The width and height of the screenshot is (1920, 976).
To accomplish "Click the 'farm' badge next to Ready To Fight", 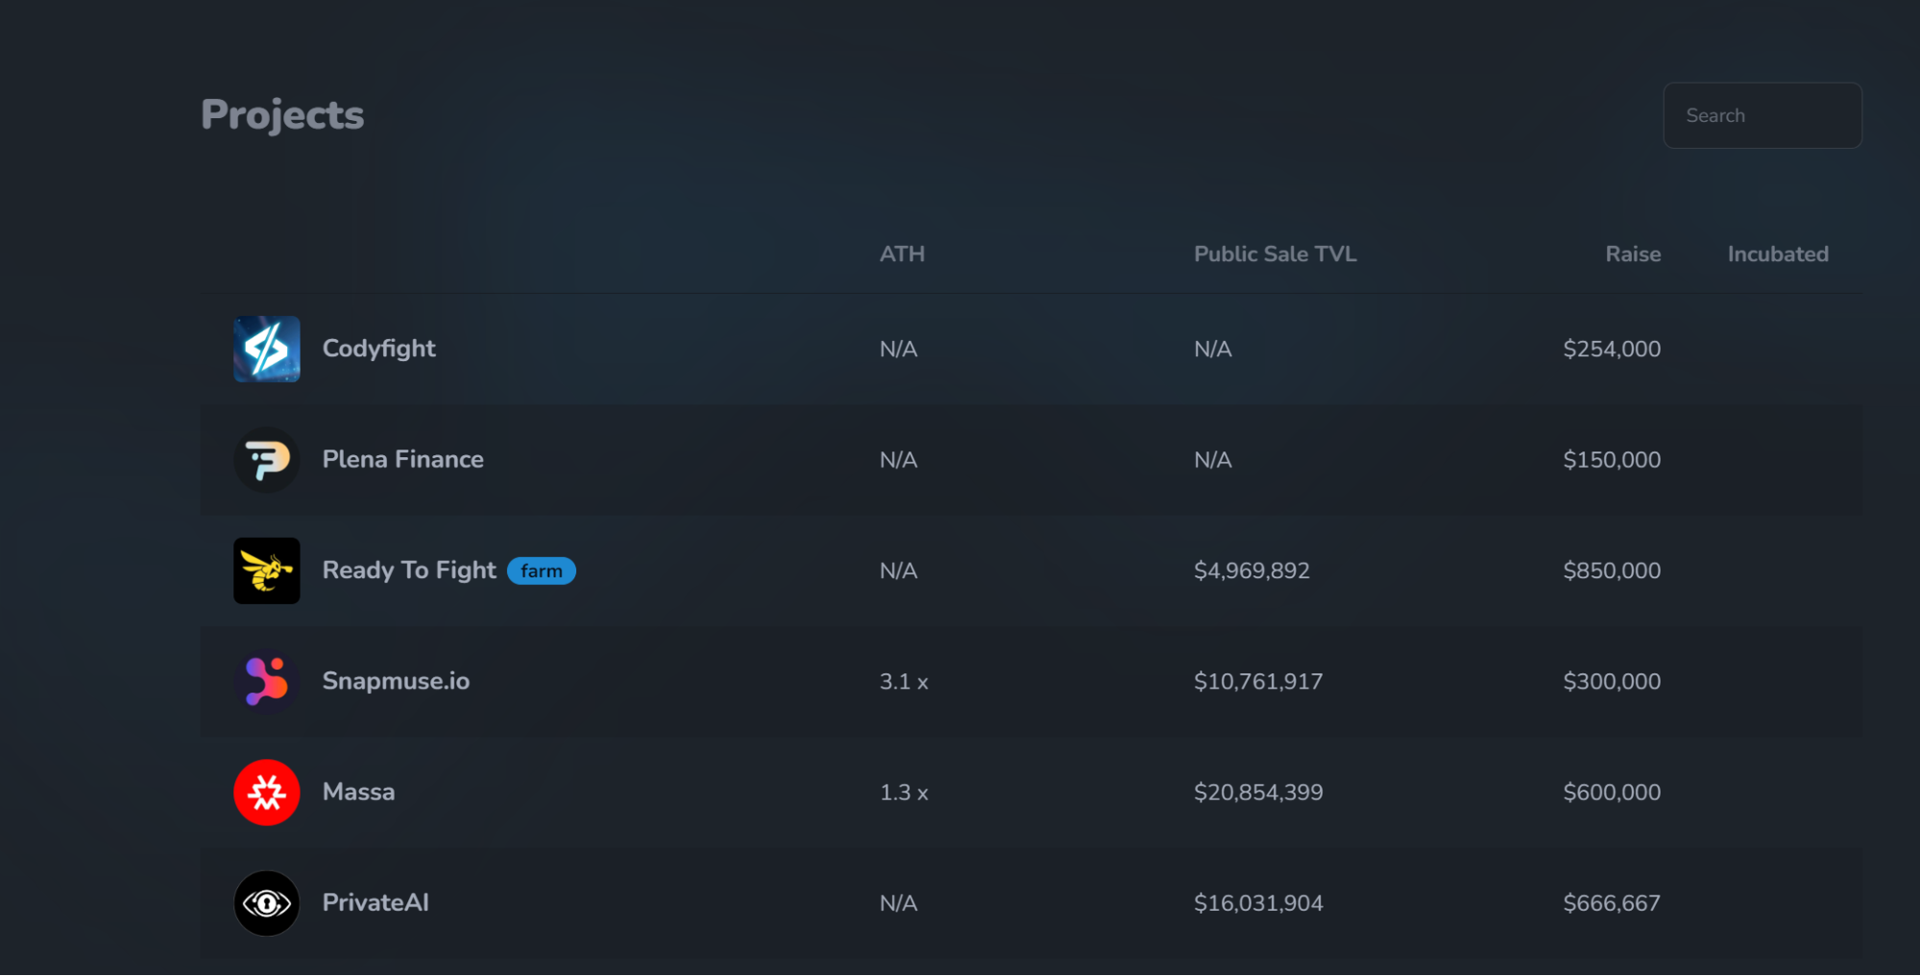I will (542, 570).
